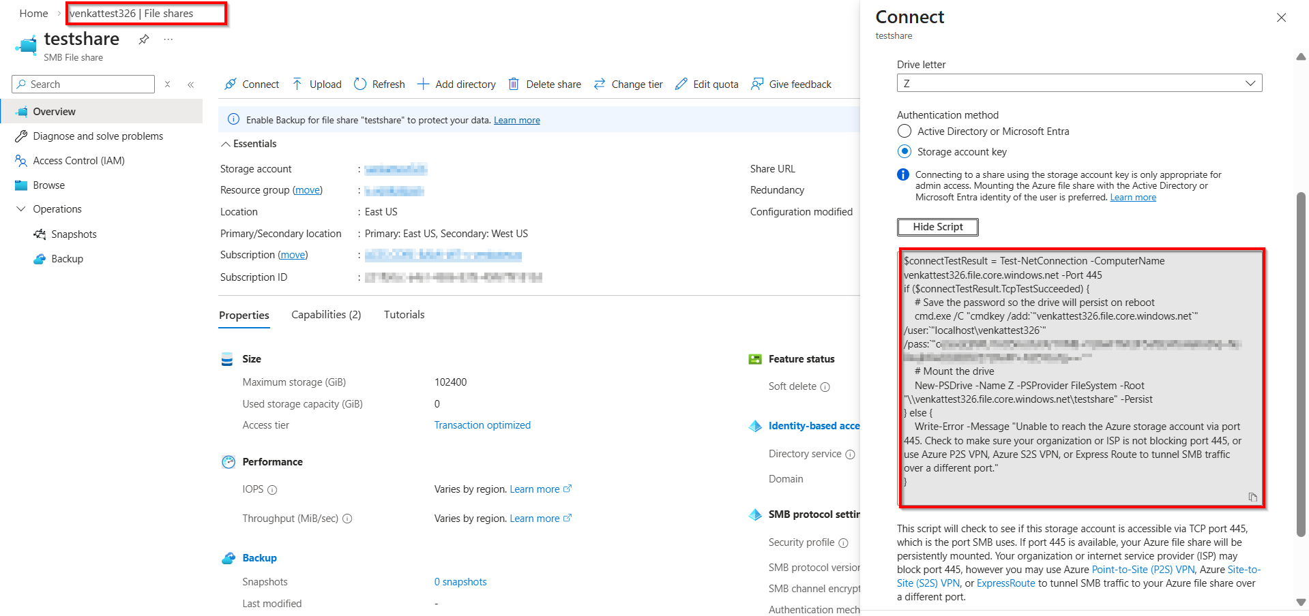Click the Connect toolbar button

click(x=252, y=84)
